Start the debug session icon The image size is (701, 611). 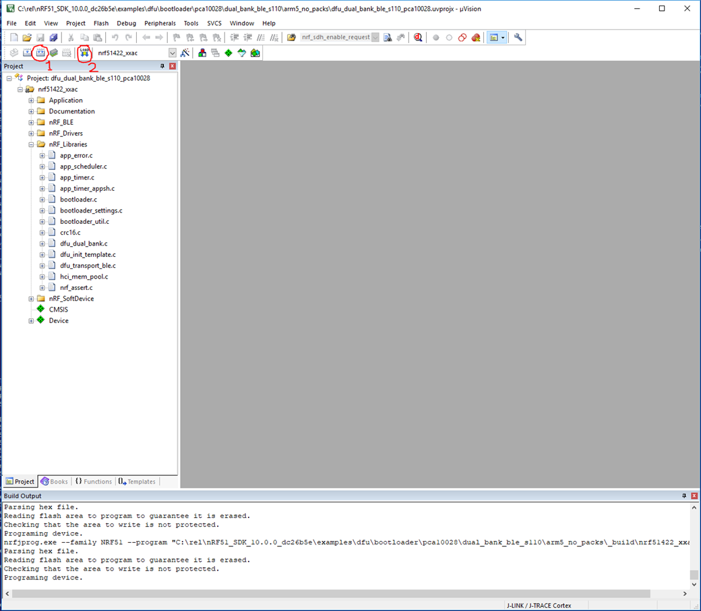point(418,38)
